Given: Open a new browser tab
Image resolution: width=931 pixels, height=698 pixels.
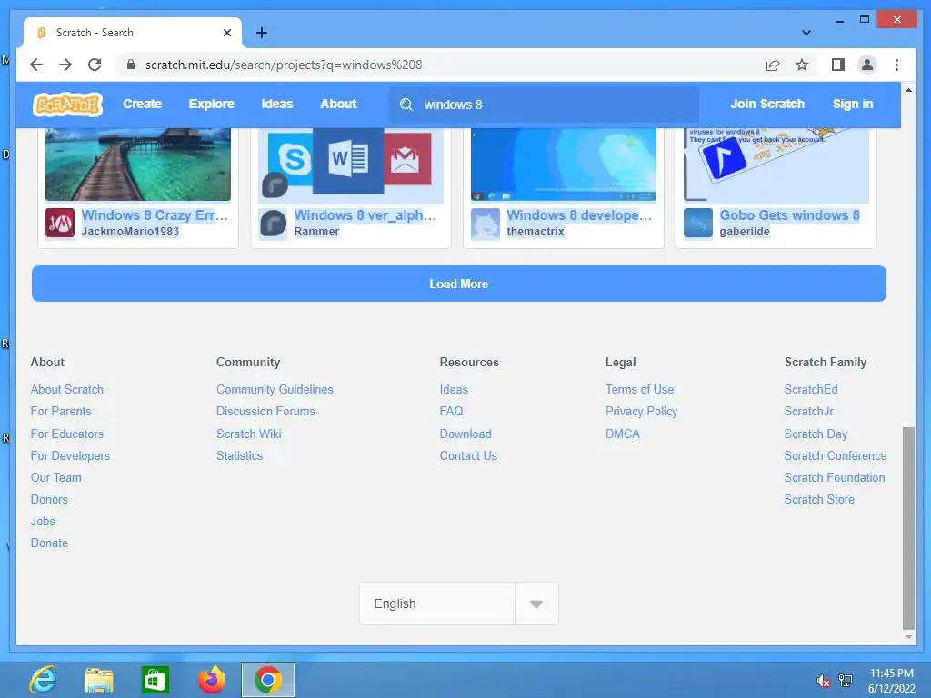Looking at the screenshot, I should tap(262, 33).
